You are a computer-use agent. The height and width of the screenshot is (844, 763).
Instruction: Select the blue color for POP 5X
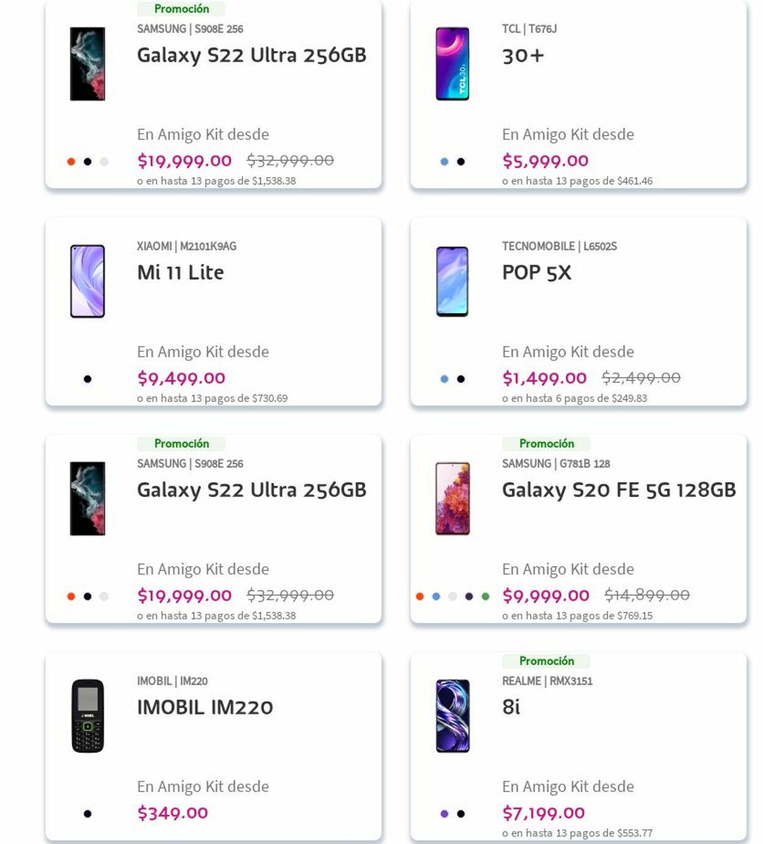(x=444, y=379)
